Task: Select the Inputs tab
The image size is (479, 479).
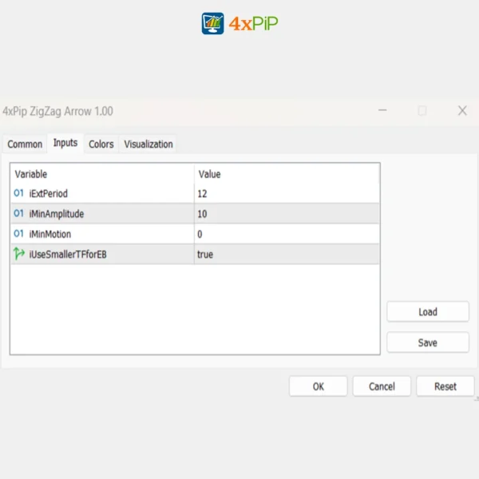Action: [x=65, y=144]
